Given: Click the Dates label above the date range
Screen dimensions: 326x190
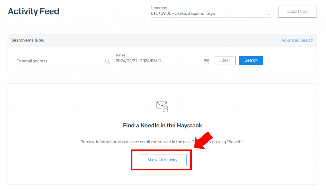Looking at the screenshot, I should point(120,55).
